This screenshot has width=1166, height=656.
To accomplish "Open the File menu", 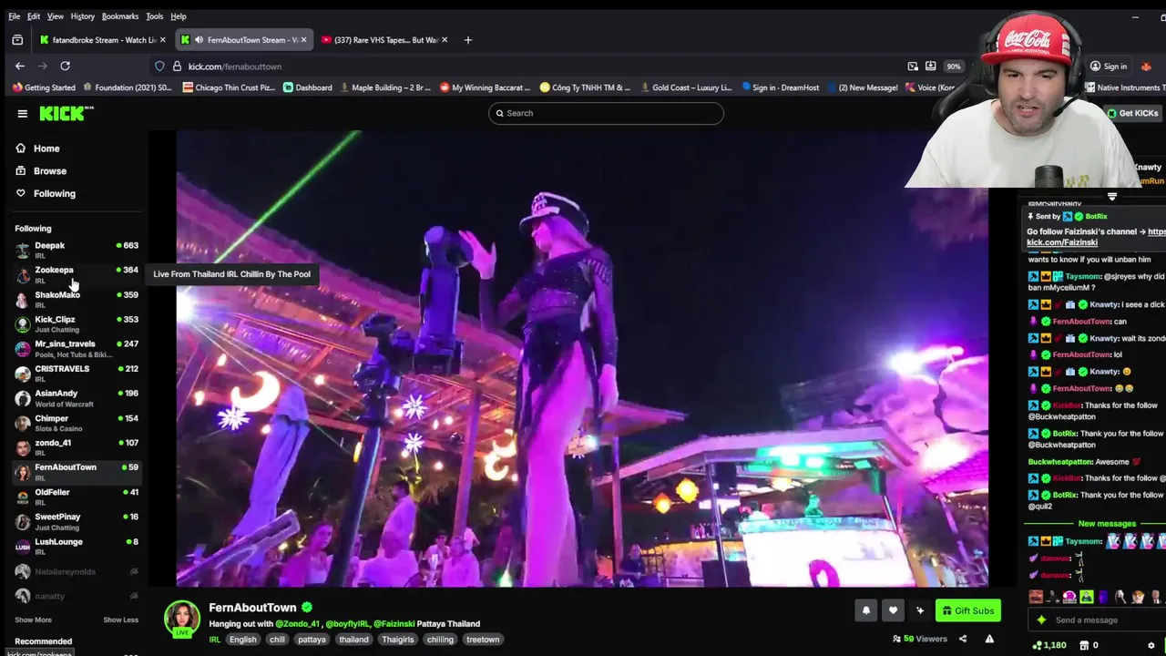I will (14, 16).
